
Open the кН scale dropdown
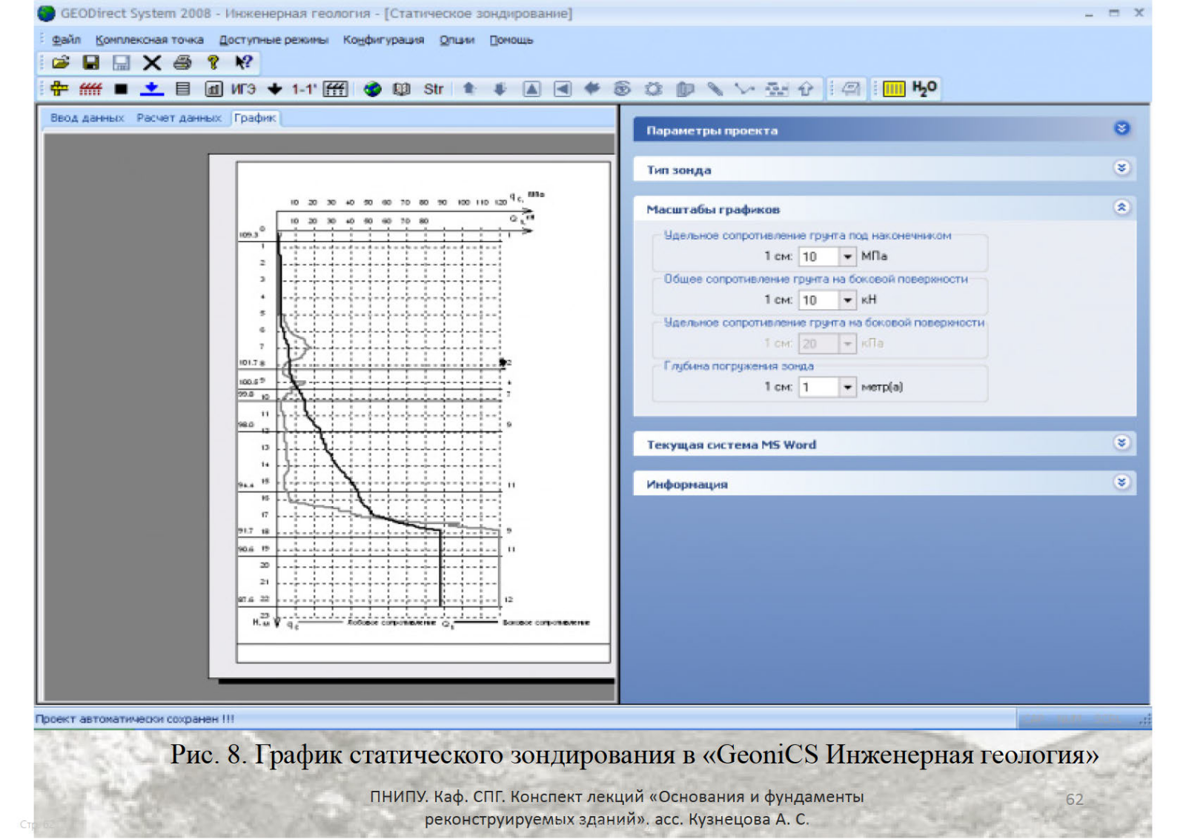(847, 300)
